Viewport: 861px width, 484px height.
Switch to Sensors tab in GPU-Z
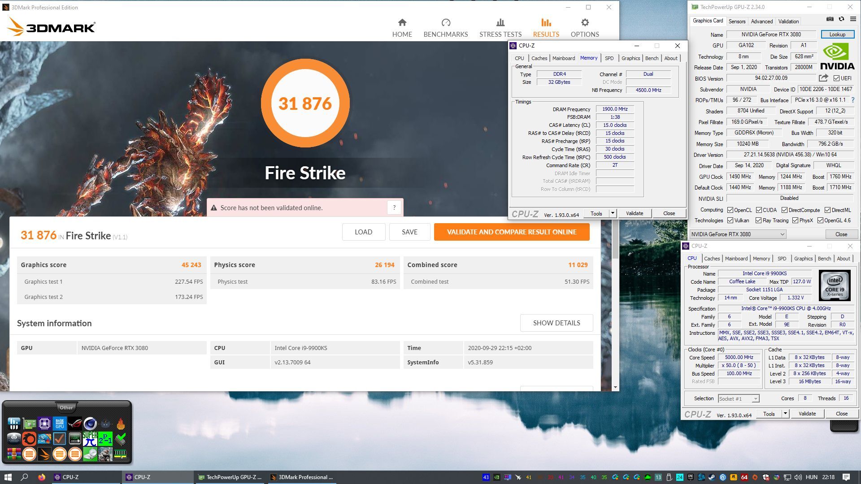click(x=737, y=21)
